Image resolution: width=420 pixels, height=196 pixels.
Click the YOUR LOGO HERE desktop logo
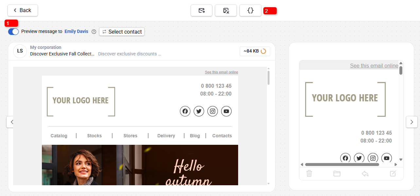coord(81,101)
